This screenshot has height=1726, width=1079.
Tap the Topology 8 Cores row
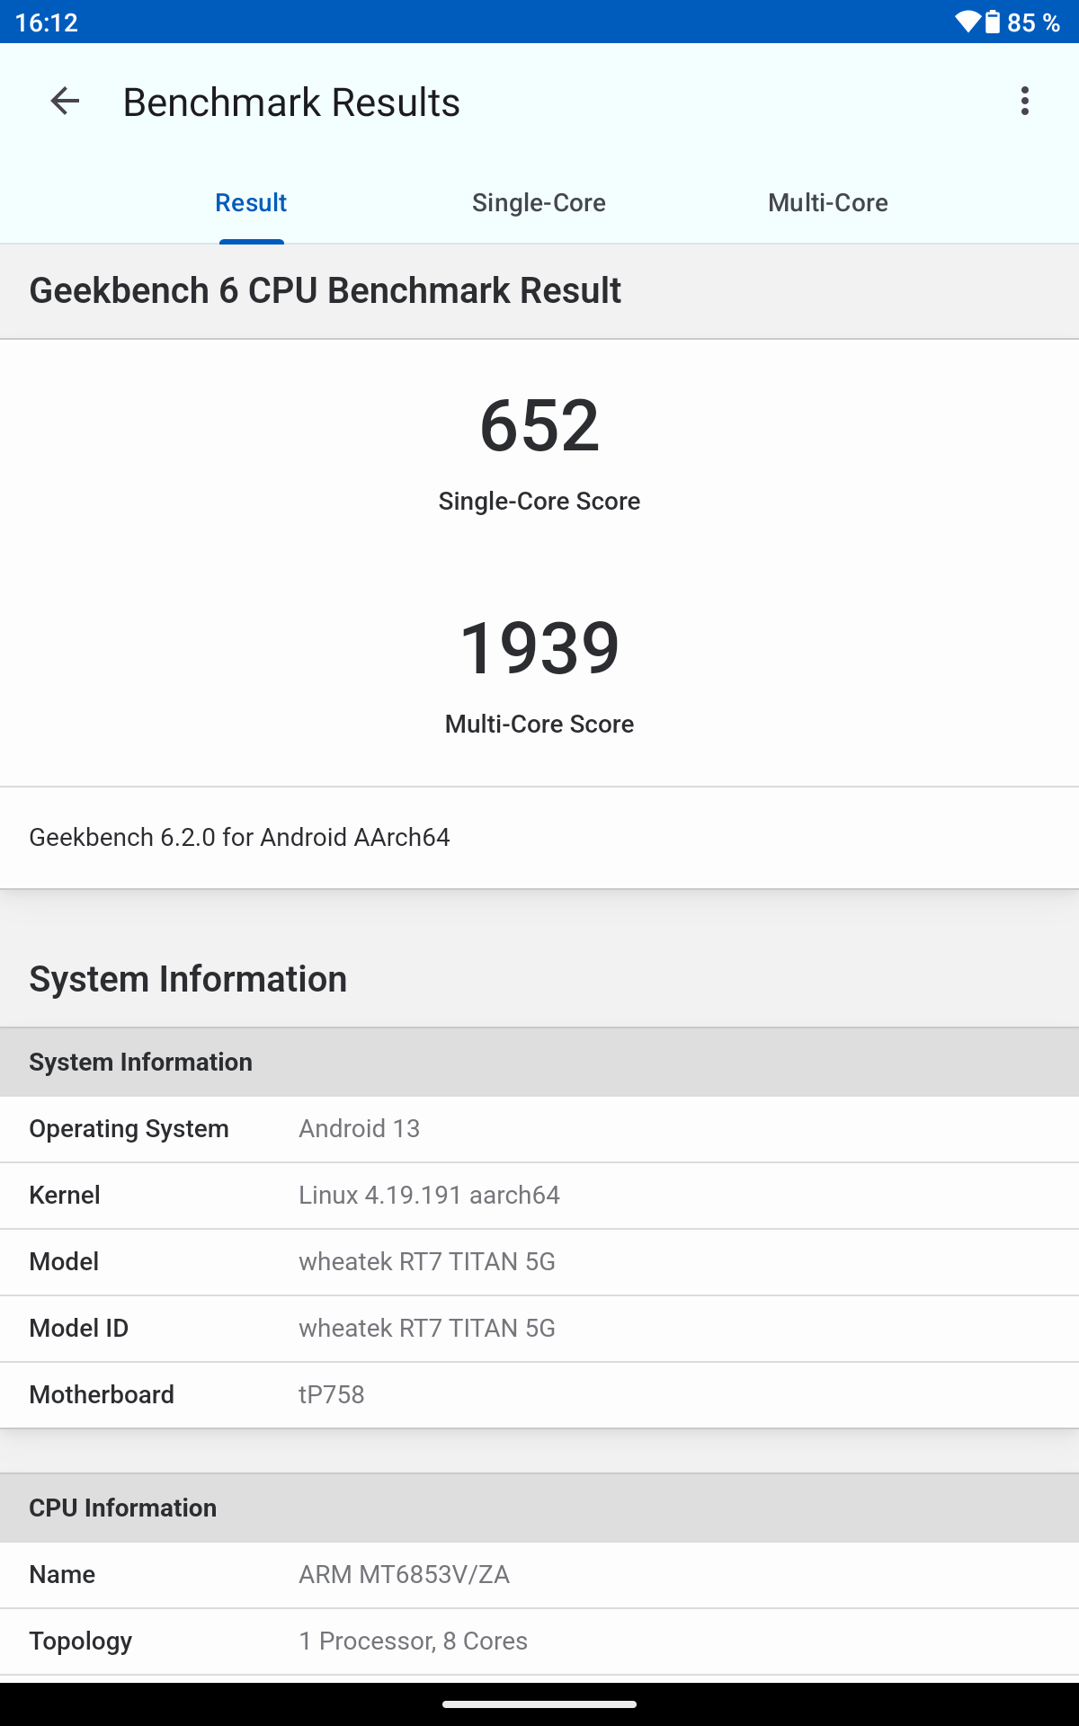point(539,1641)
